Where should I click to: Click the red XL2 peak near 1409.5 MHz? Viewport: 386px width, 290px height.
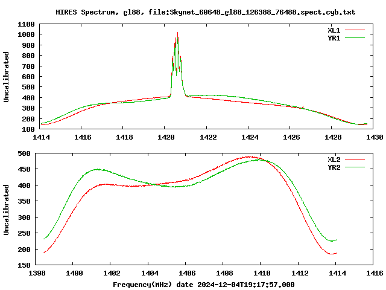249,156
